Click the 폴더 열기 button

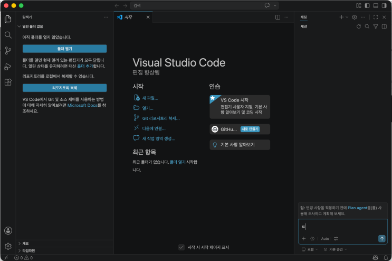(x=65, y=49)
